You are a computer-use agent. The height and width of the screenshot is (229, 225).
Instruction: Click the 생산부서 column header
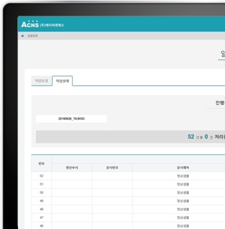click(x=72, y=167)
